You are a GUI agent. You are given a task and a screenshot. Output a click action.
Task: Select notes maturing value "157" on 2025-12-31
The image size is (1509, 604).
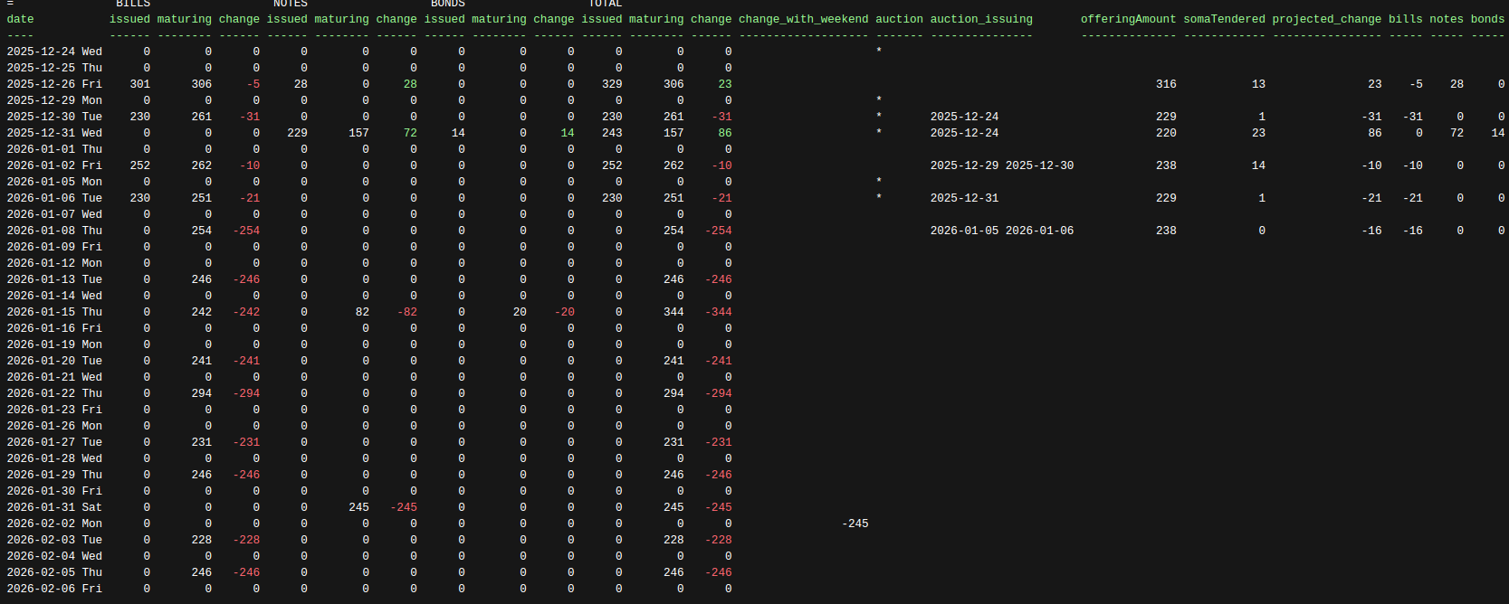359,133
